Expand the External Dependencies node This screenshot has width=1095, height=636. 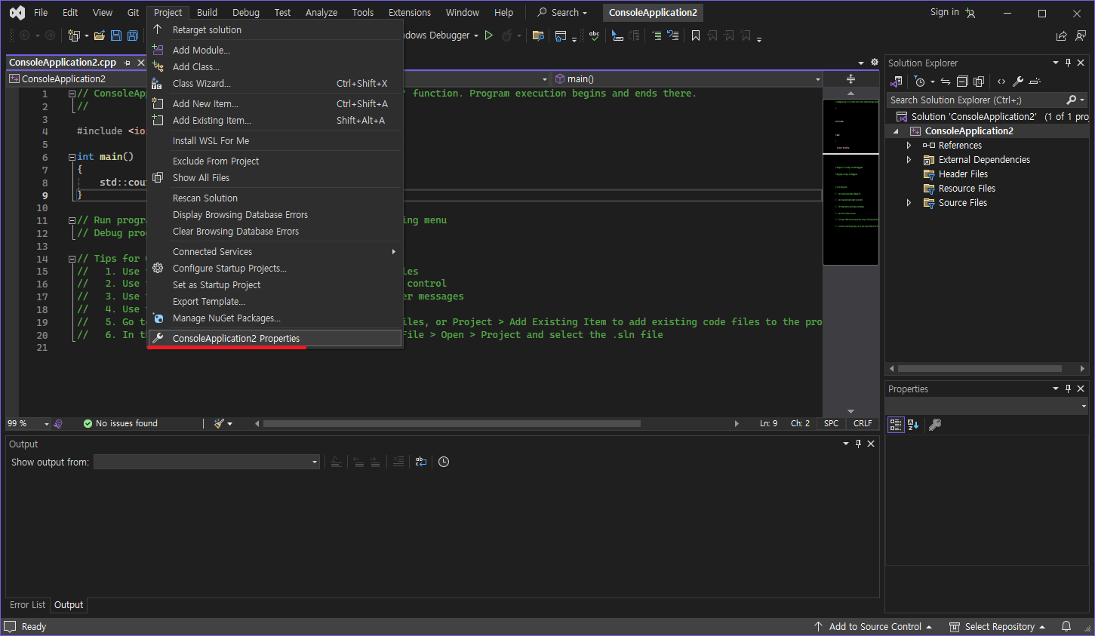(x=909, y=160)
